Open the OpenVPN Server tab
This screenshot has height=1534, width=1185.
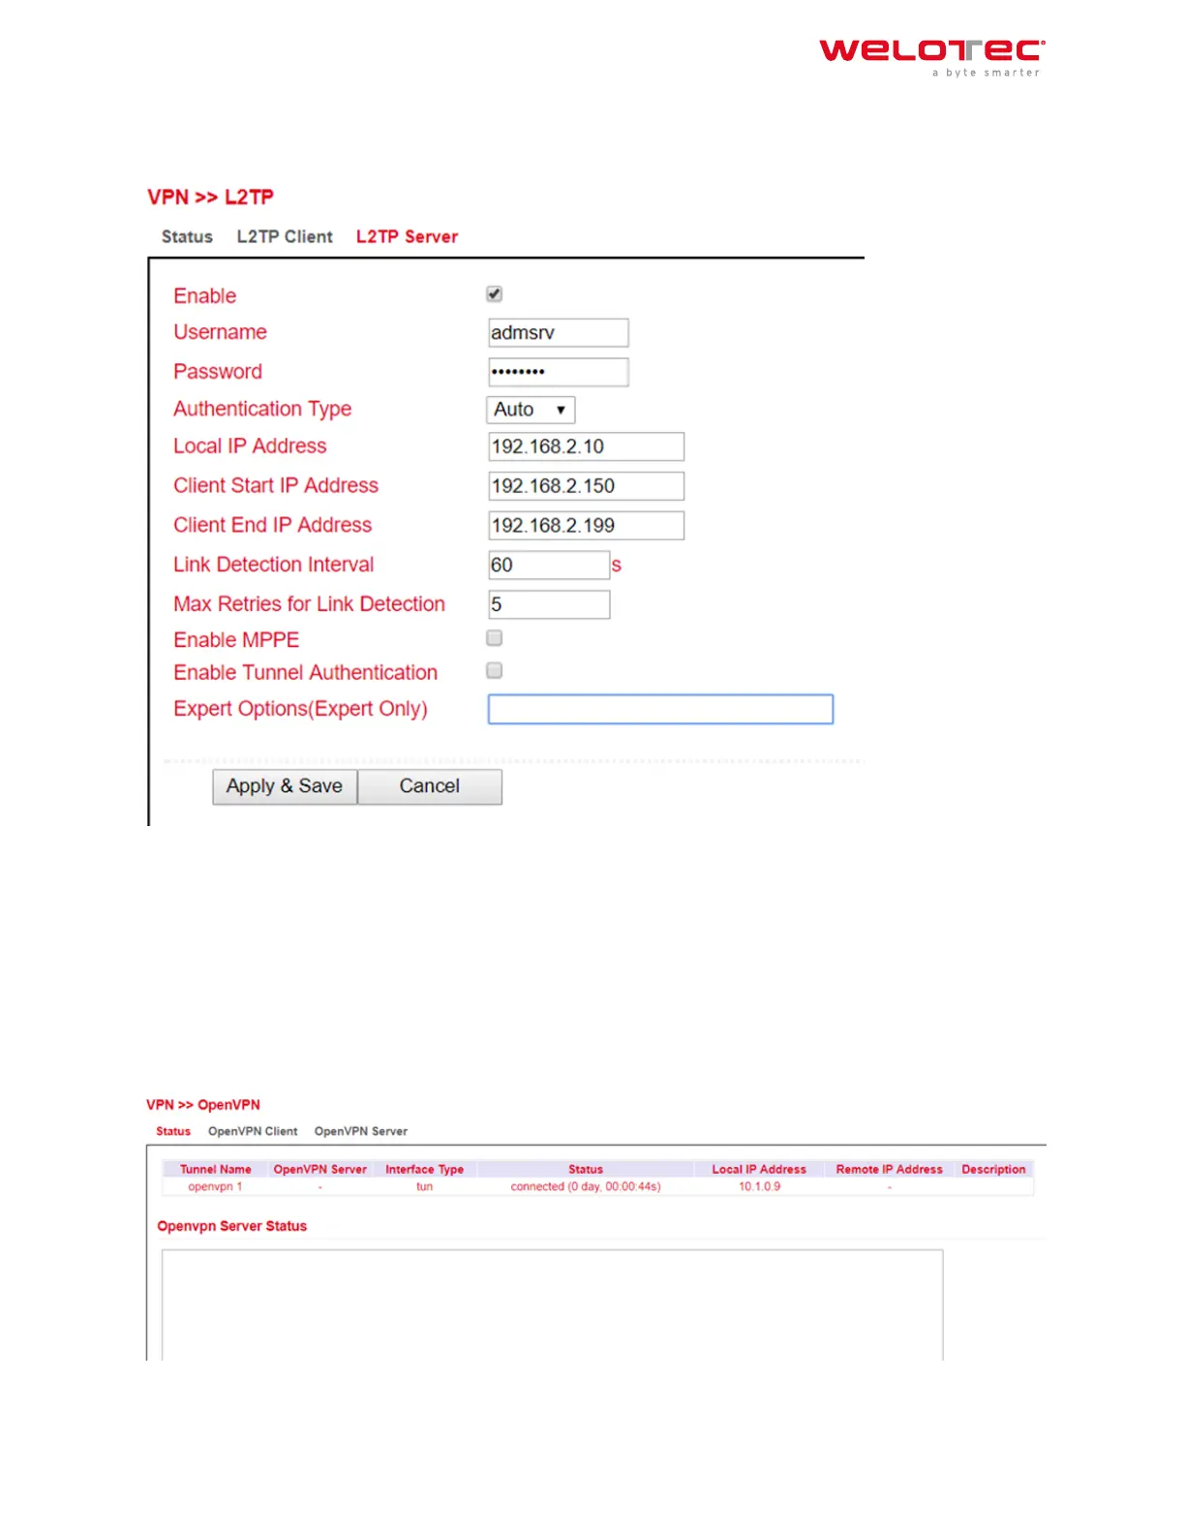point(361,1131)
